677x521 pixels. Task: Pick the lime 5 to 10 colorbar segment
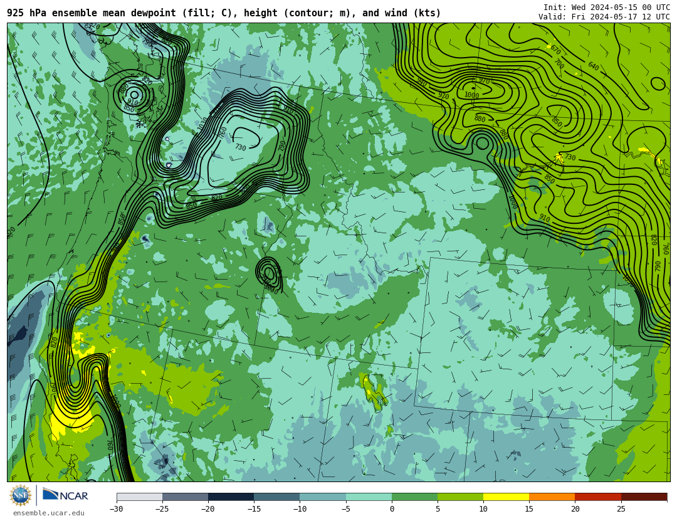(460, 497)
